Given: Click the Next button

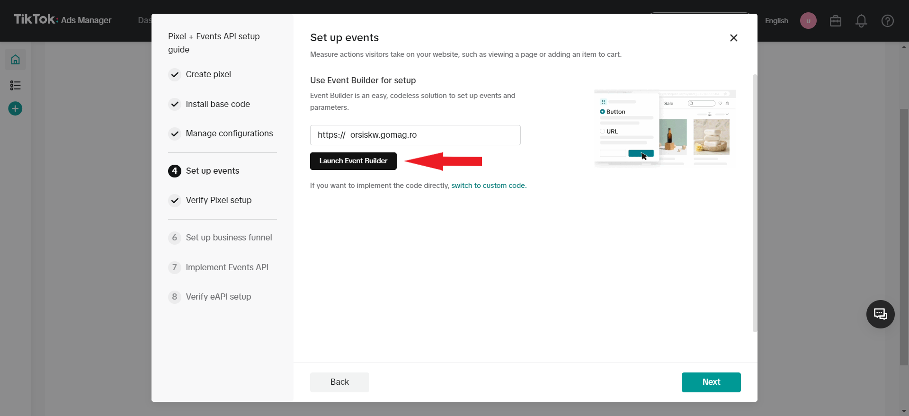Looking at the screenshot, I should coord(711,382).
